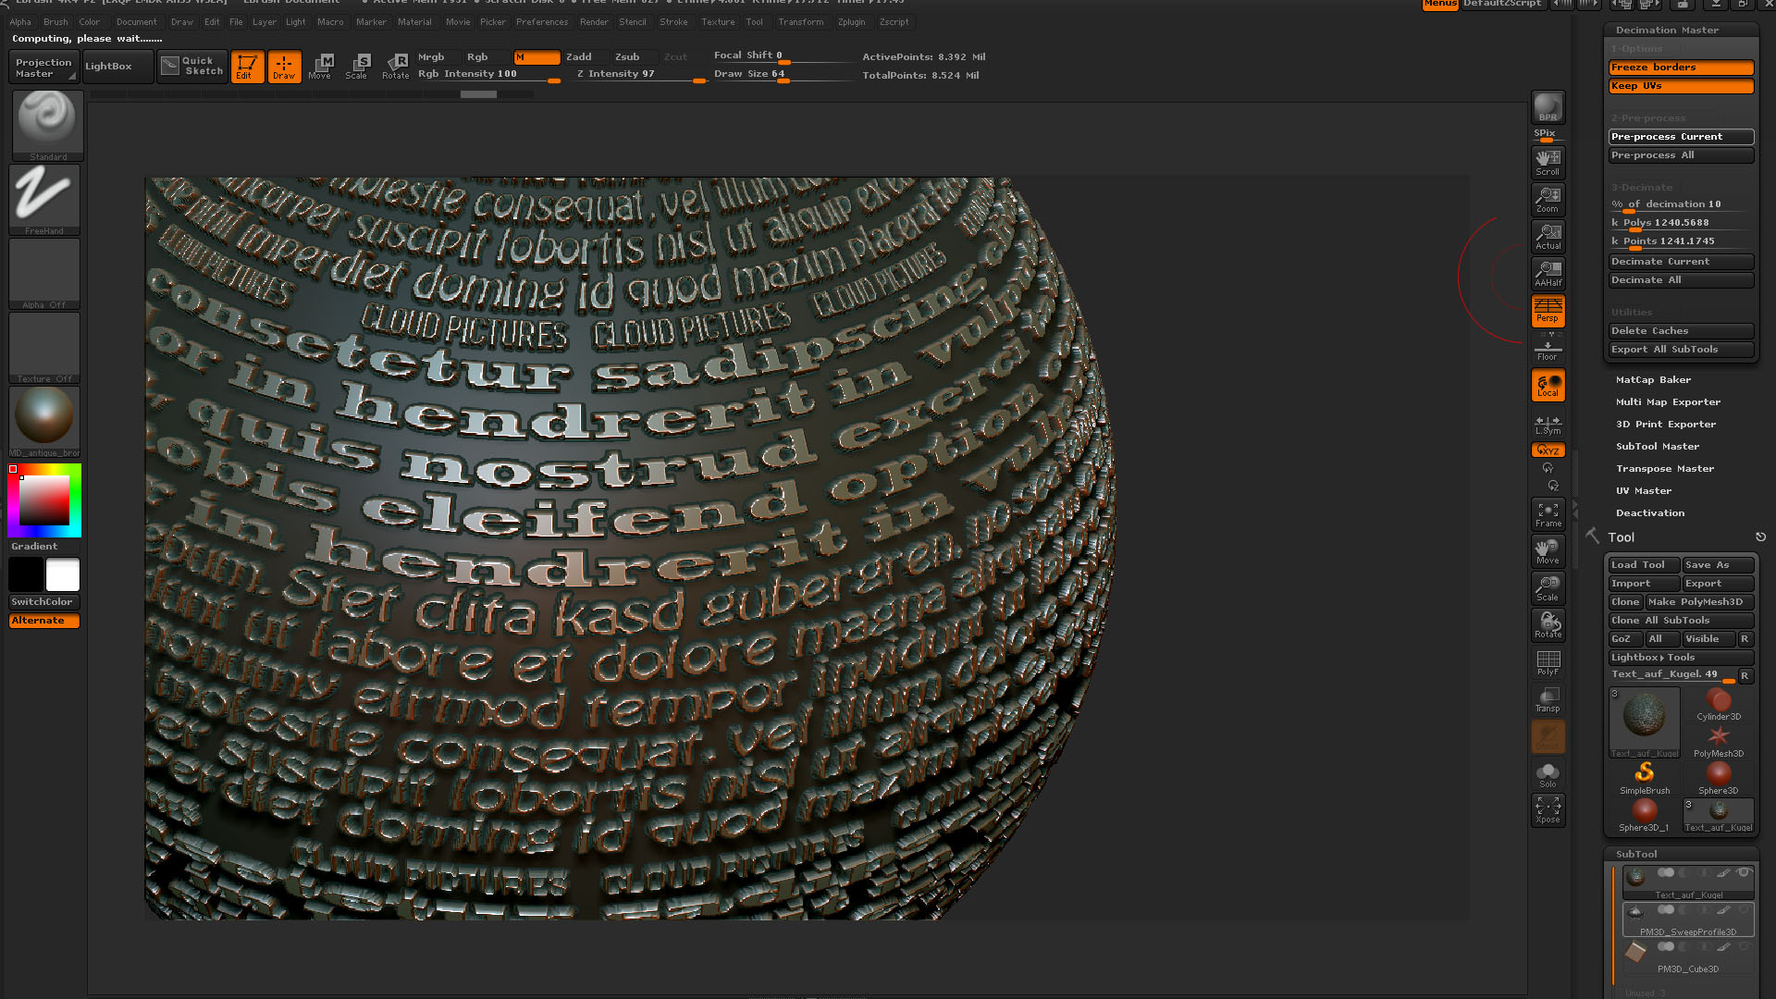Adjust the Draw Size slider
Image resolution: width=1776 pixels, height=999 pixels.
[783, 75]
